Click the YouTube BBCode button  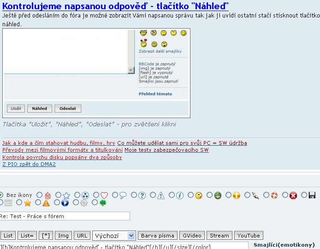pyautogui.click(x=249, y=236)
